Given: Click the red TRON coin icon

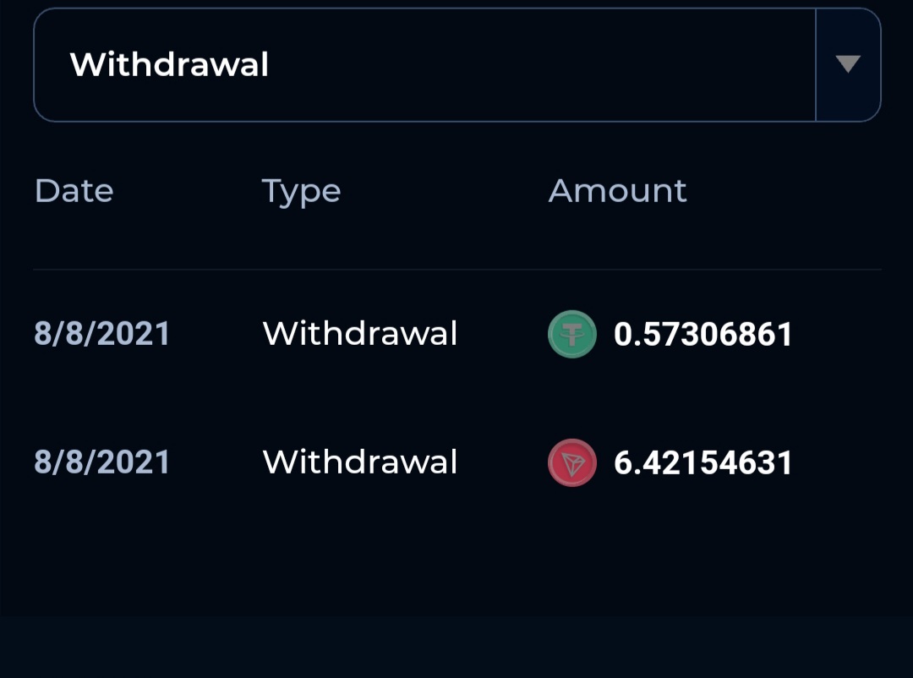Looking at the screenshot, I should click(x=572, y=463).
